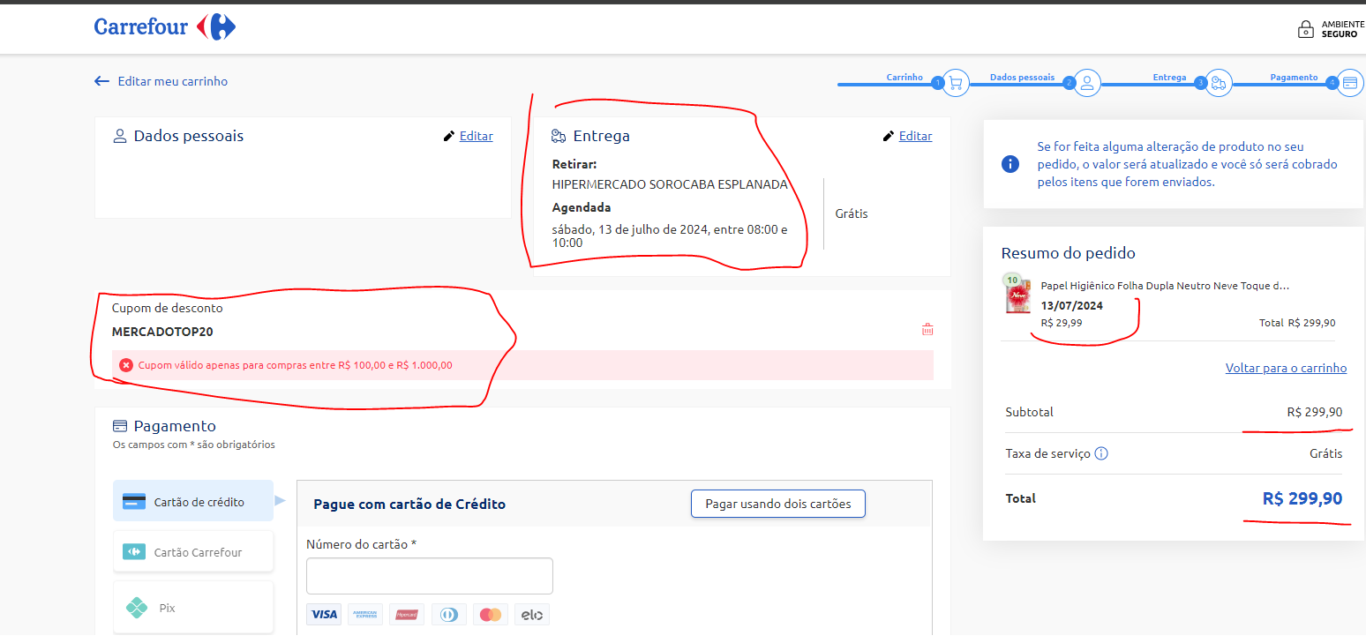Go back via Editar meu carrinho

161,81
